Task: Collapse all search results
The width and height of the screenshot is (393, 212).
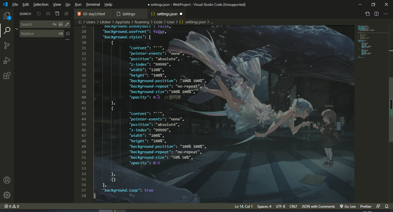Action: (x=66, y=14)
